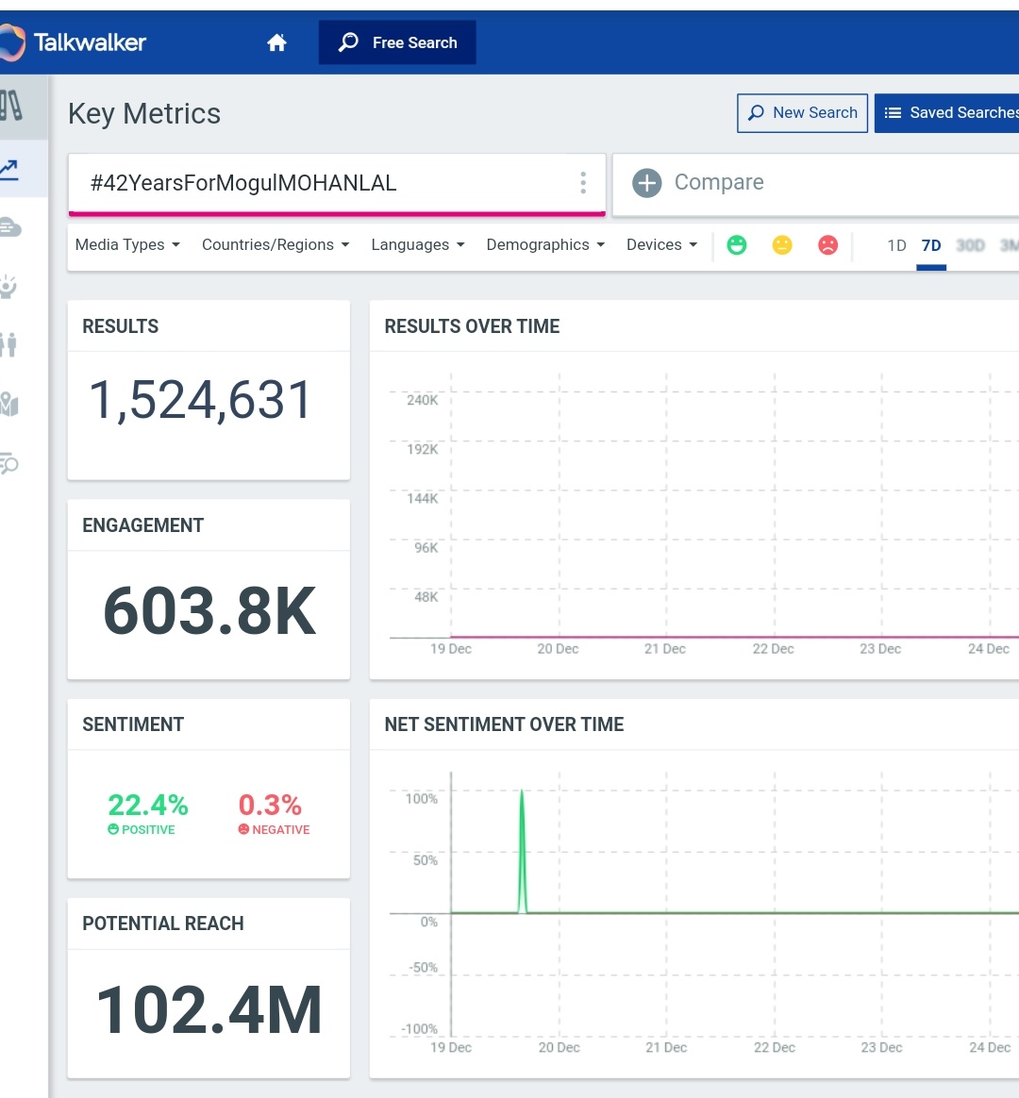Select the 30D time range tab

coord(971,246)
